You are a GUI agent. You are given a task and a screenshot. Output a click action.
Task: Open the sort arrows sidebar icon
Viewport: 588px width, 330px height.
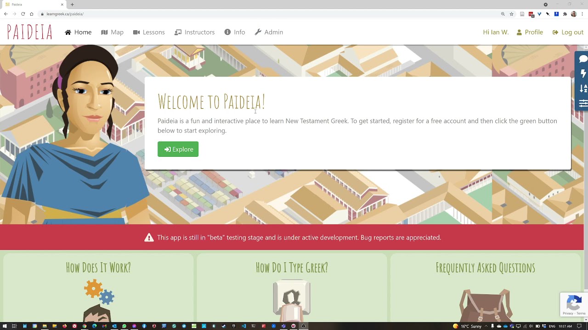tap(583, 88)
